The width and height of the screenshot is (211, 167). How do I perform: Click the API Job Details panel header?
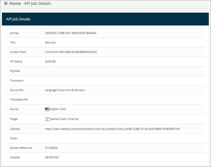tap(105, 19)
